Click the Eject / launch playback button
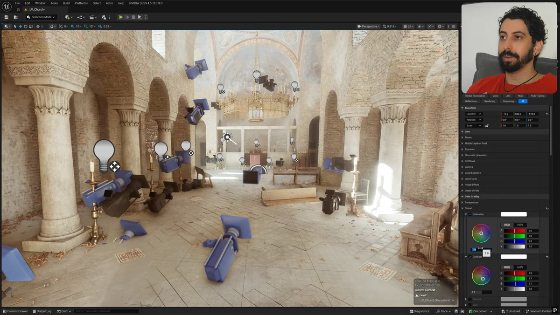Screen dimensions: 560x315 click(139, 17)
